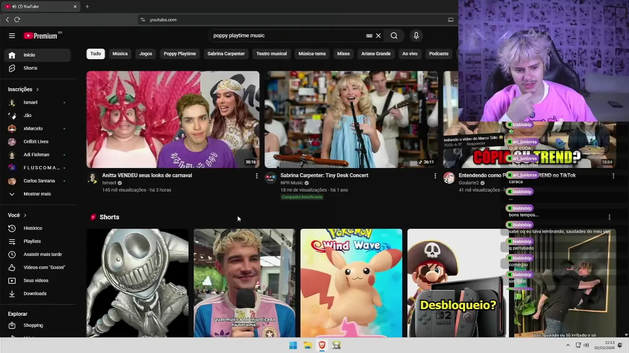Select the Ao vivo filter chip
This screenshot has height=353, width=629.
coord(410,54)
